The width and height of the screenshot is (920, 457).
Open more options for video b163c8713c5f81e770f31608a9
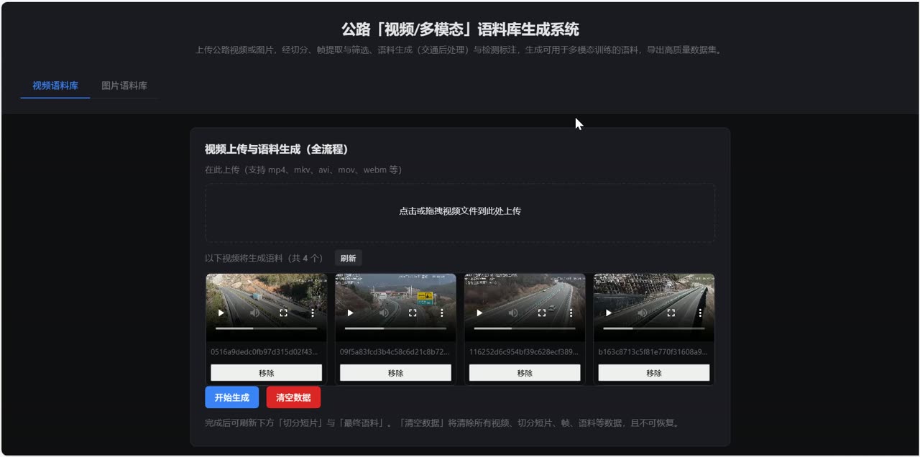(x=700, y=313)
